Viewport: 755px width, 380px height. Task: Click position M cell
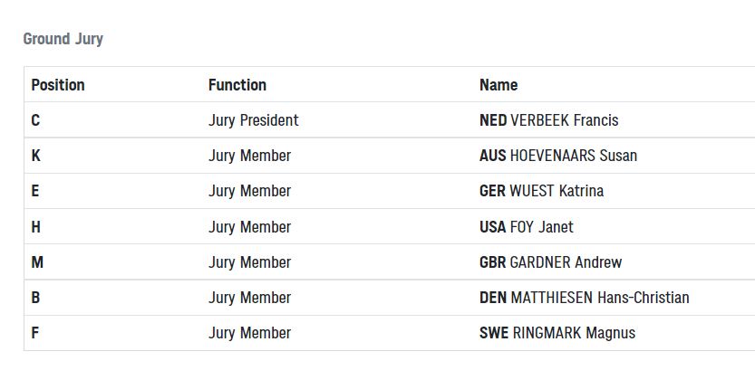[37, 262]
